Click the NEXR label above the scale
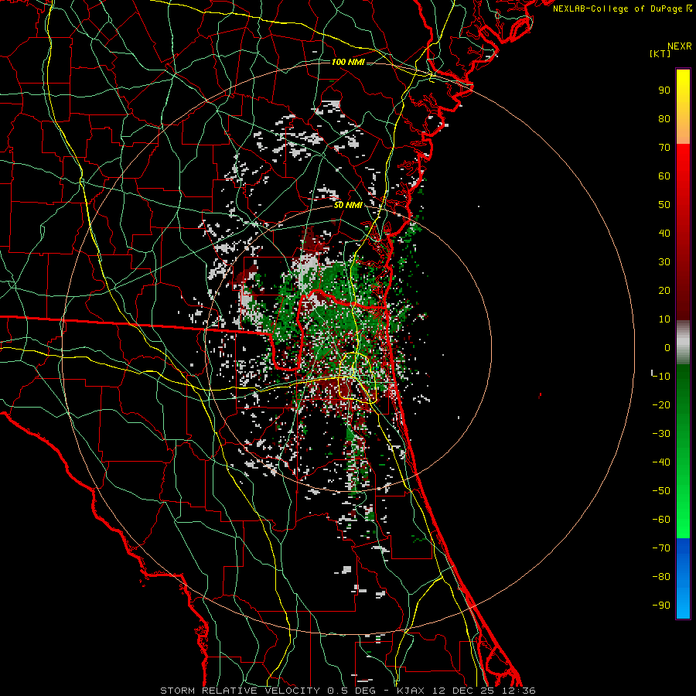This screenshot has width=696, height=696. pyautogui.click(x=679, y=46)
